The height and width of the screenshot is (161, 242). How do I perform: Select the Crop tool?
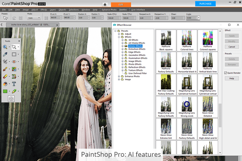pyautogui.click(x=5, y=62)
